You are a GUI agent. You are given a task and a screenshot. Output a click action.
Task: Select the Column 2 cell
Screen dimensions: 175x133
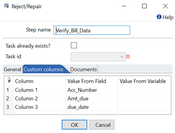coord(39,98)
